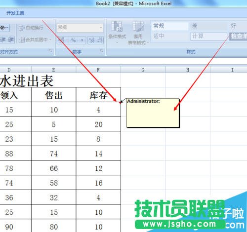Select column G header
Screen dimensions: 247x232
pyautogui.click(x=143, y=70)
